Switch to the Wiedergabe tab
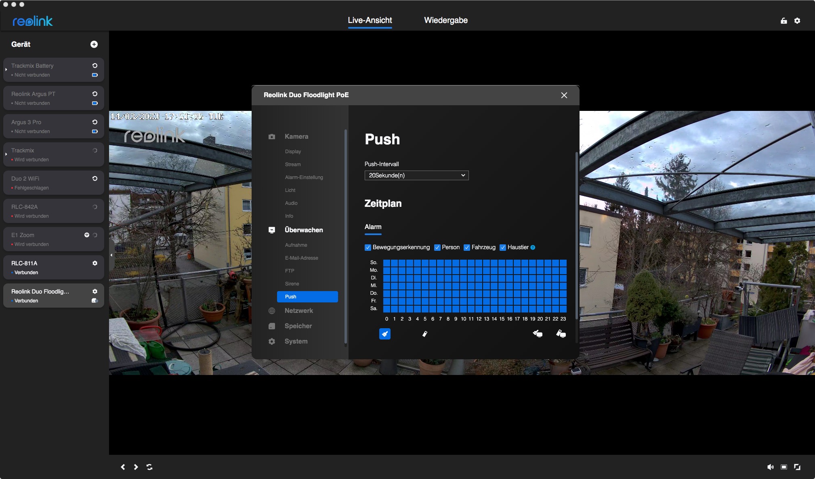The image size is (815, 479). click(445, 20)
